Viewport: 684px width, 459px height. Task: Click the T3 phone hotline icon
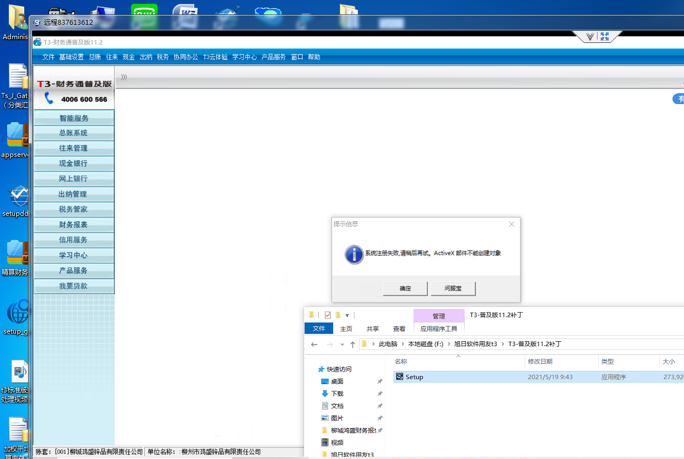click(x=49, y=99)
